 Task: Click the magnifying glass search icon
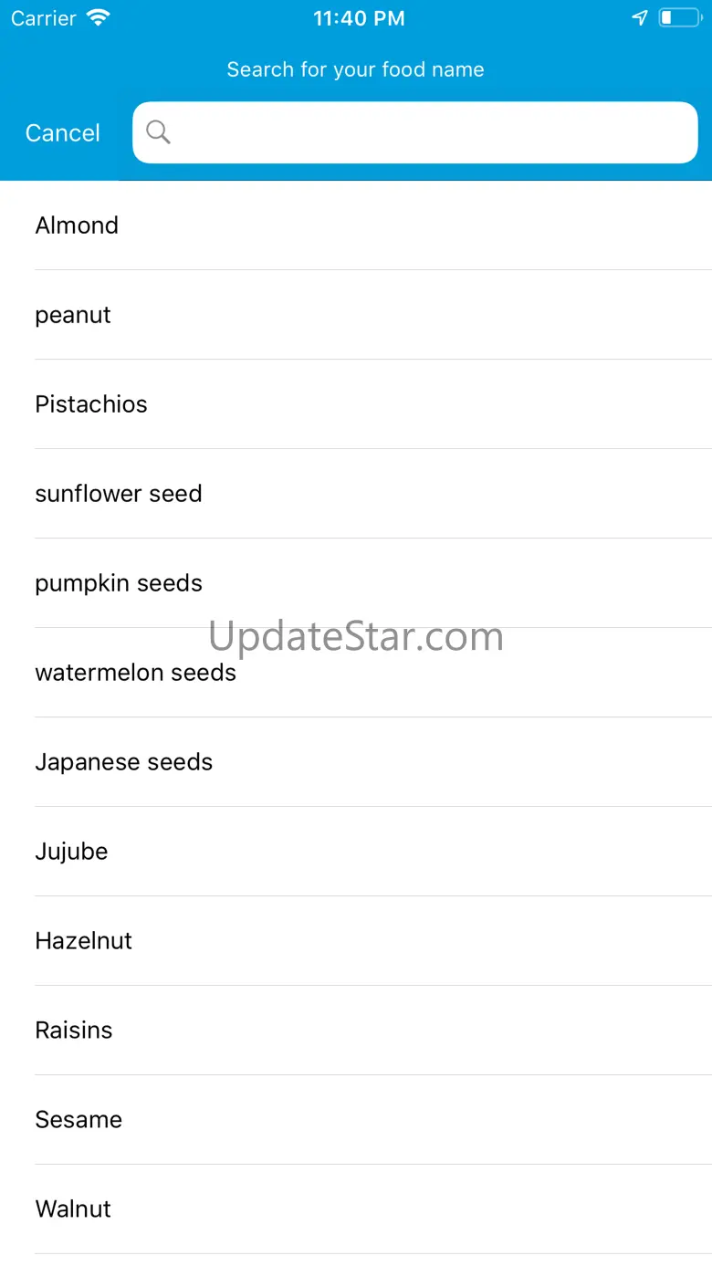coord(158,132)
